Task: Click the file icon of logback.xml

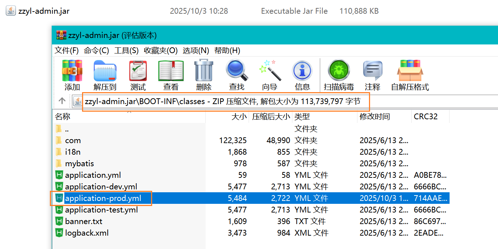Action: 59,233
